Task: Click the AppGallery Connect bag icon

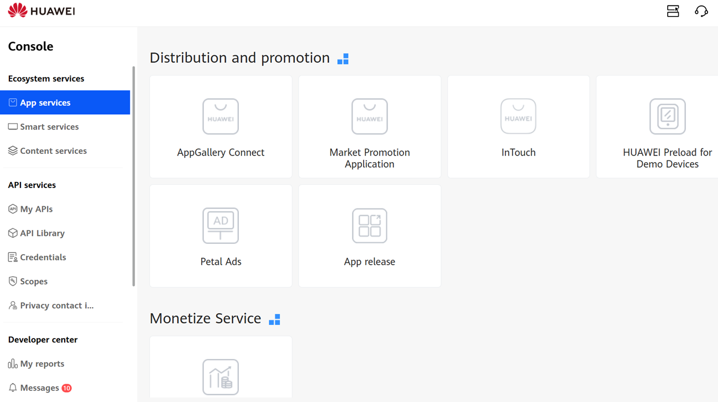Action: 221,116
